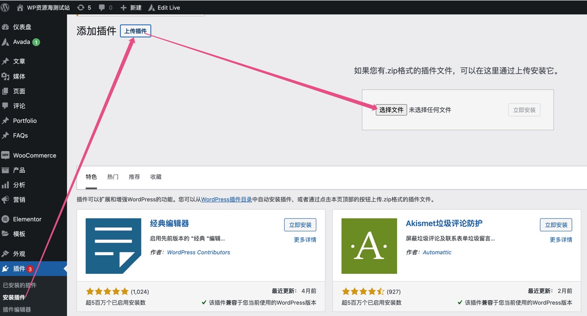Viewport: 587px width, 316px height.
Task: Click the 分析 bar chart icon
Action: point(5,185)
